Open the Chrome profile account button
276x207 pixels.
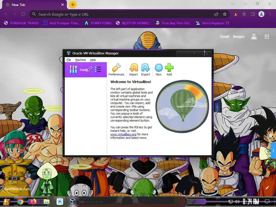(x=261, y=14)
